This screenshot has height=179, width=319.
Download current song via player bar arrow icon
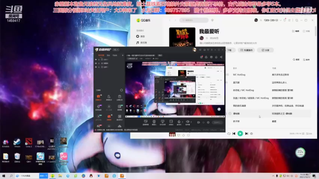pyautogui.click(x=183, y=135)
